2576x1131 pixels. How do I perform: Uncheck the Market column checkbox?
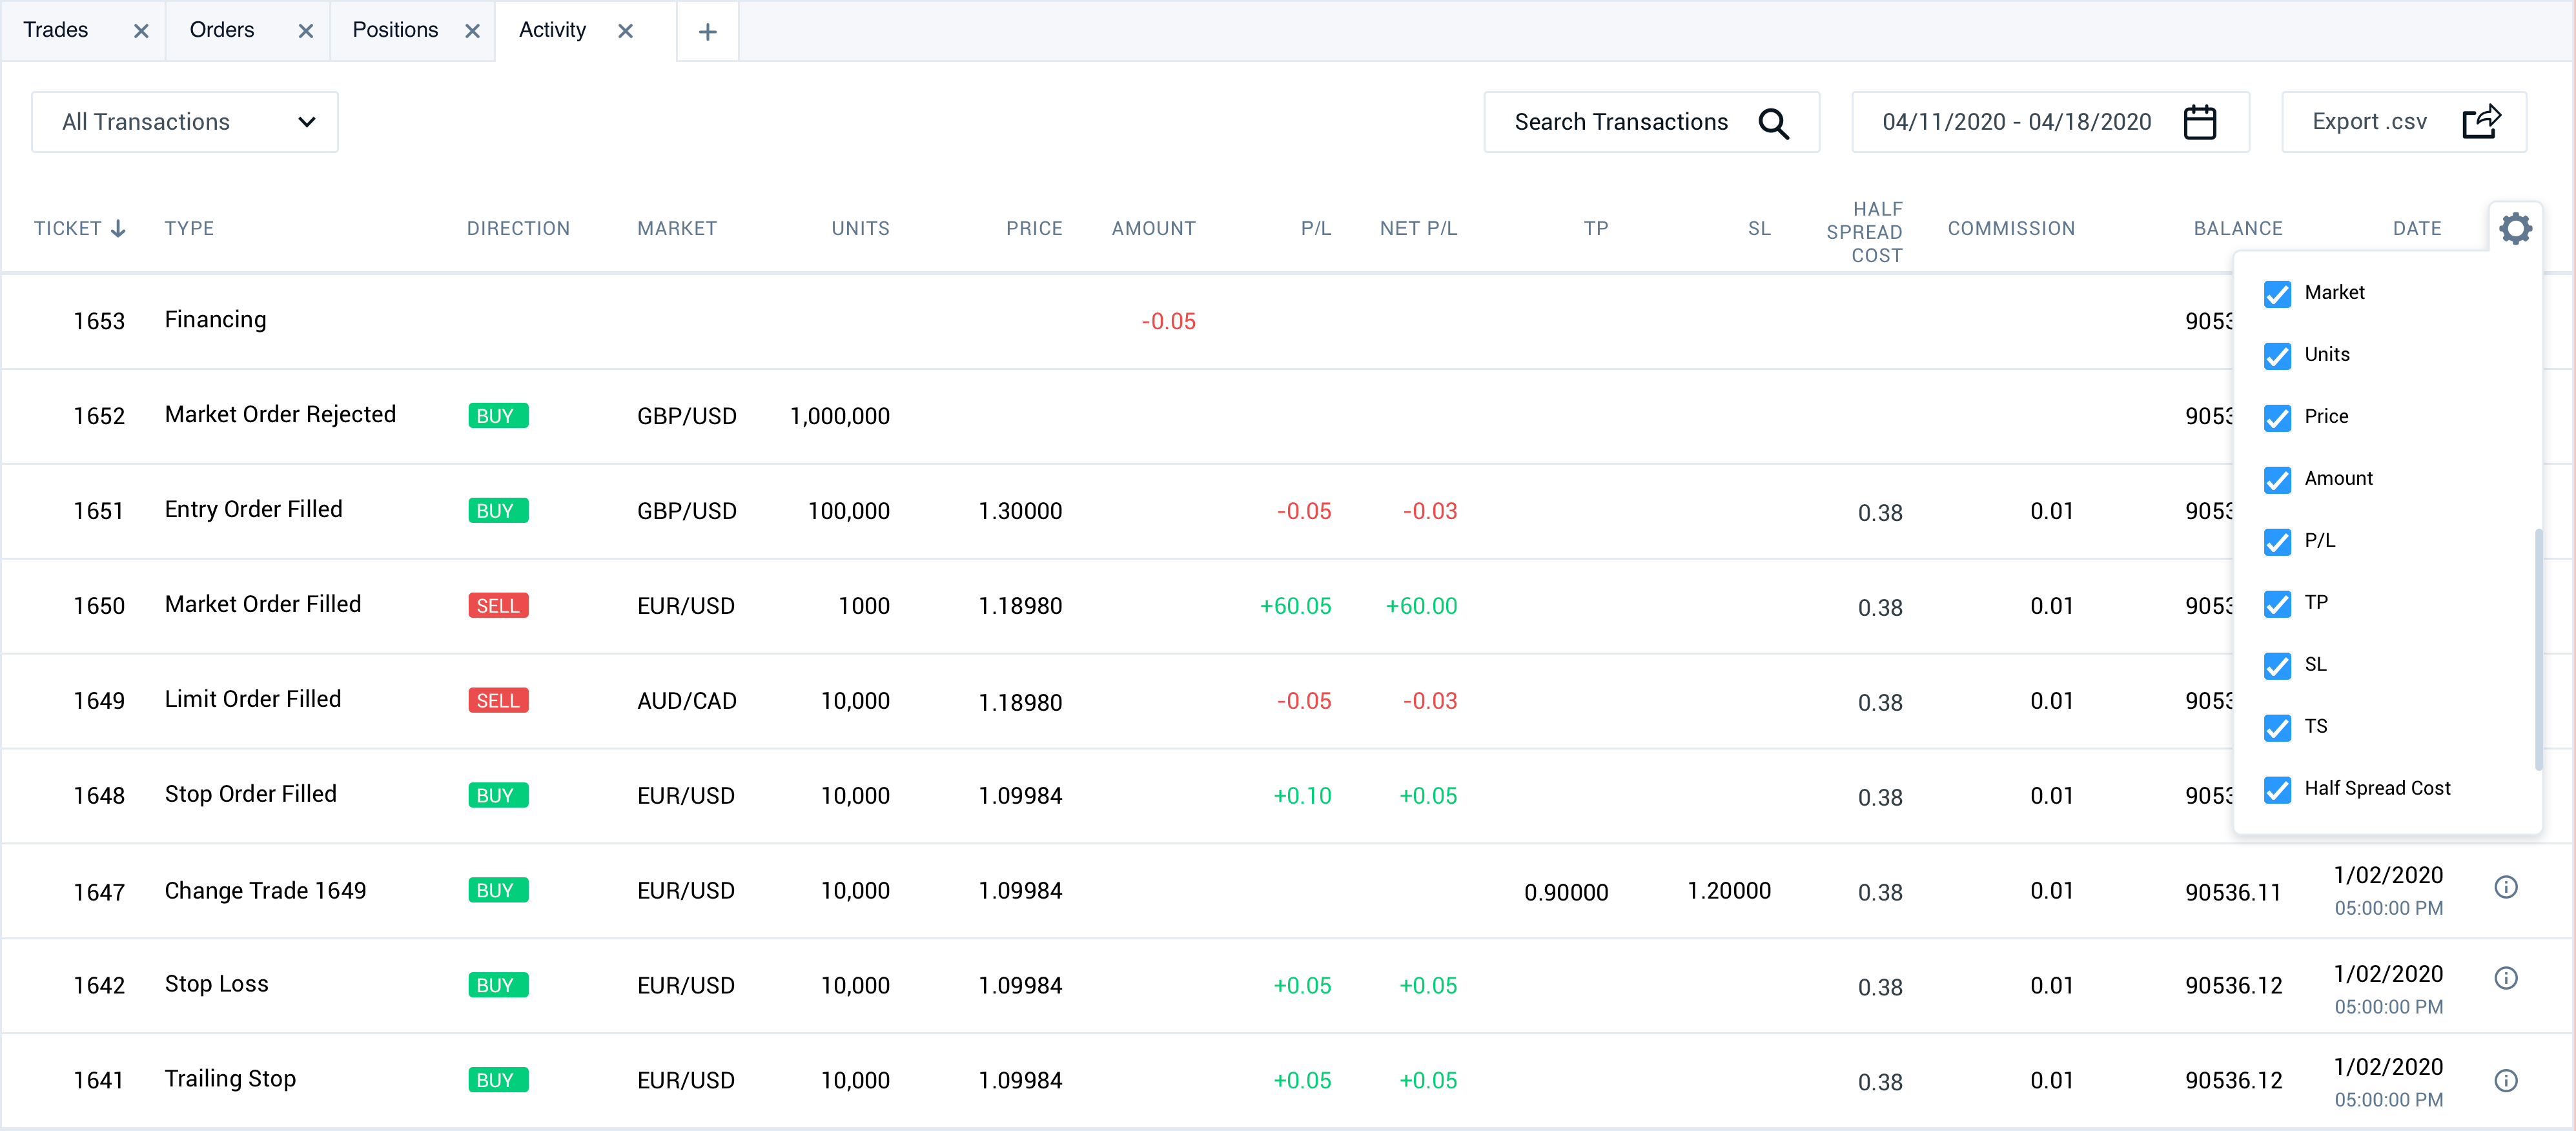(x=2277, y=294)
